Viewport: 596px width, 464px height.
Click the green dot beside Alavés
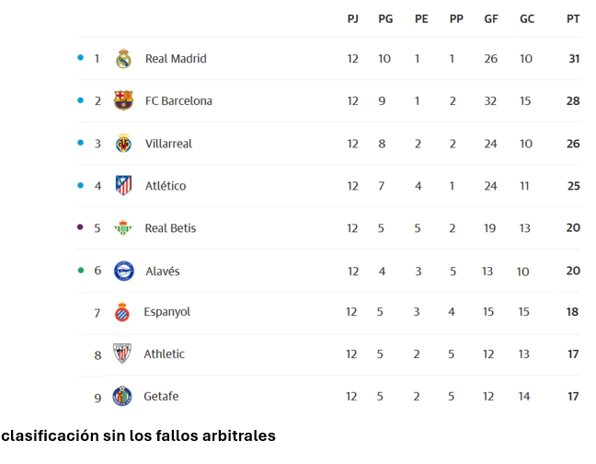coord(81,271)
